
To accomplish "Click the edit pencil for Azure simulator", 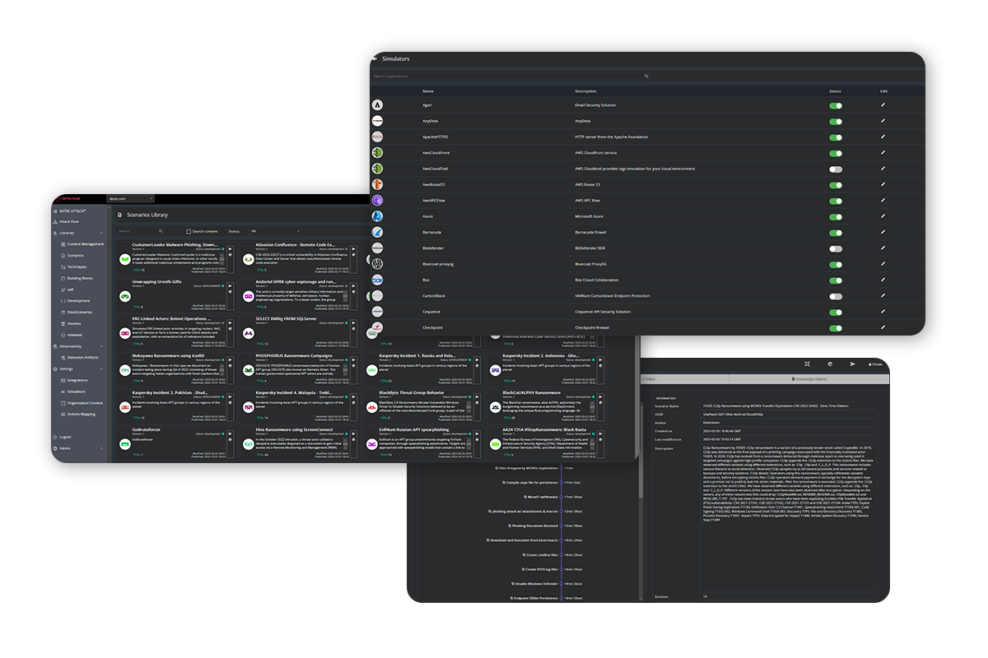I will point(883,215).
